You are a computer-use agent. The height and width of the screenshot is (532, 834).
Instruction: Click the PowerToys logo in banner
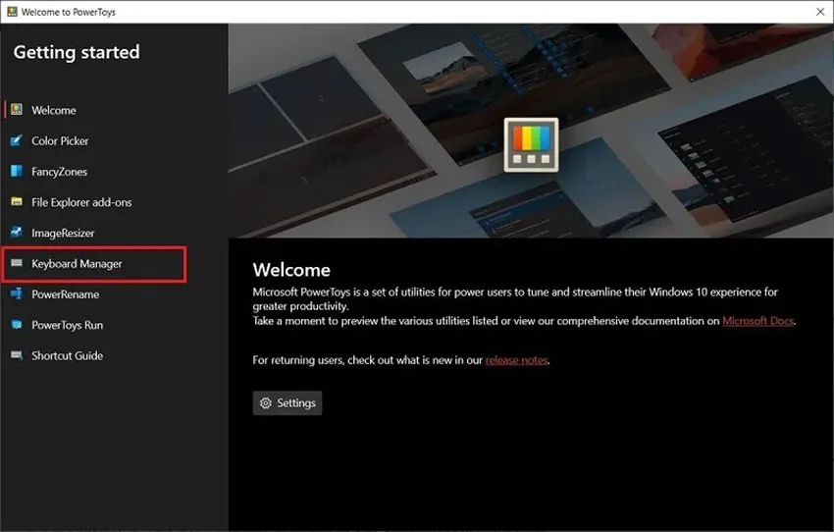(x=531, y=144)
